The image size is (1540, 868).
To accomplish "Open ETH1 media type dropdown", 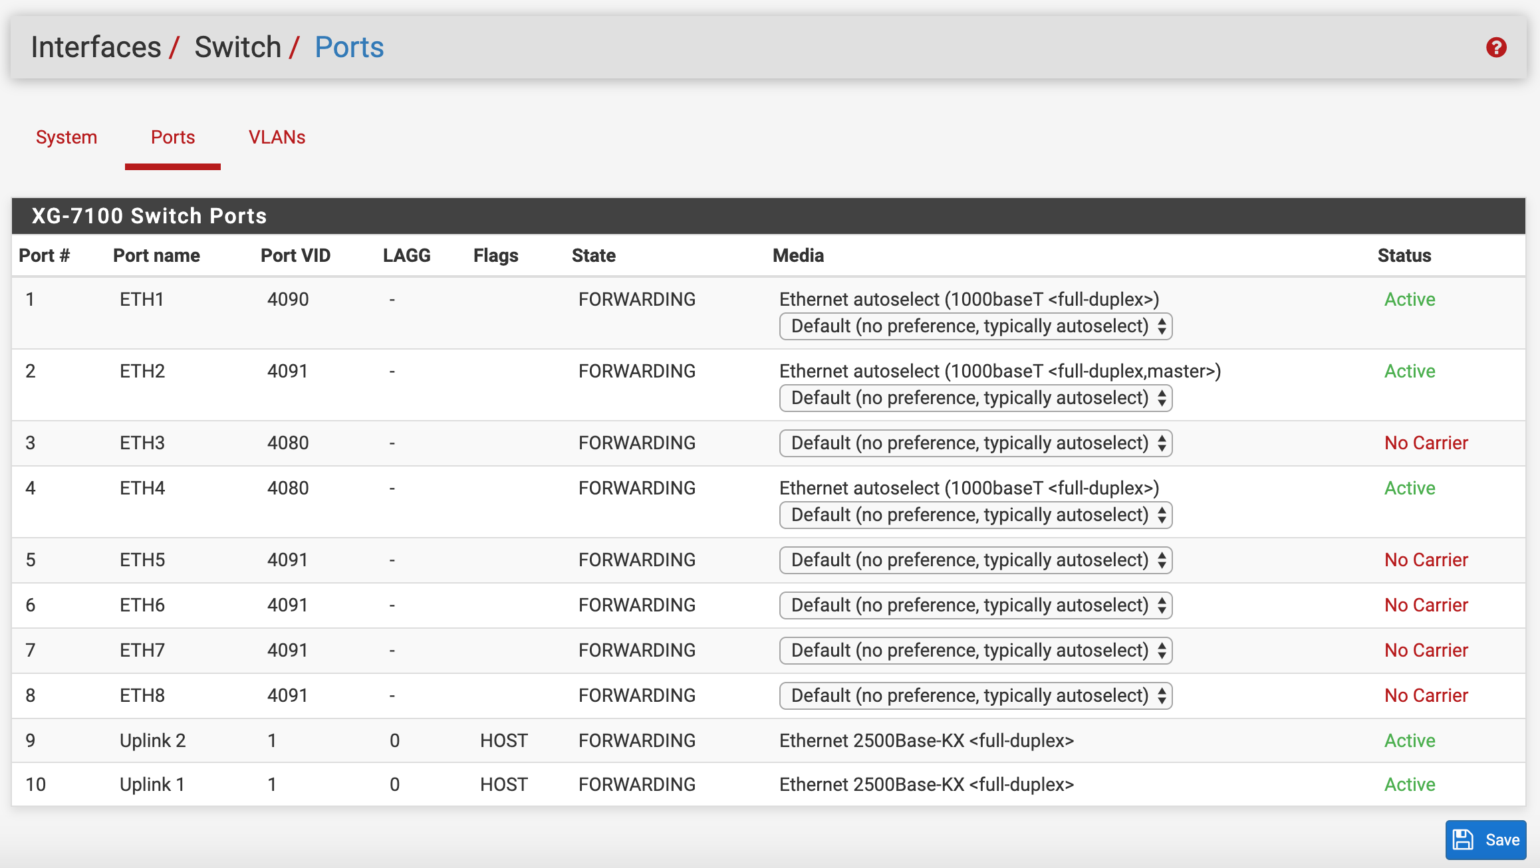I will 975,326.
